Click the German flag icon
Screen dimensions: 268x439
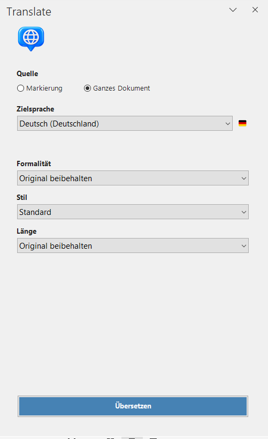[242, 123]
